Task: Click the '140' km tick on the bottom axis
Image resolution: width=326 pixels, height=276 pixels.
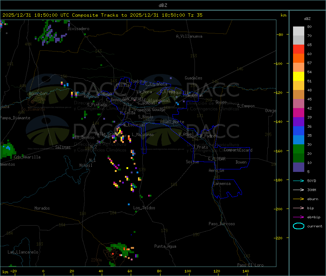Action: click(x=246, y=271)
